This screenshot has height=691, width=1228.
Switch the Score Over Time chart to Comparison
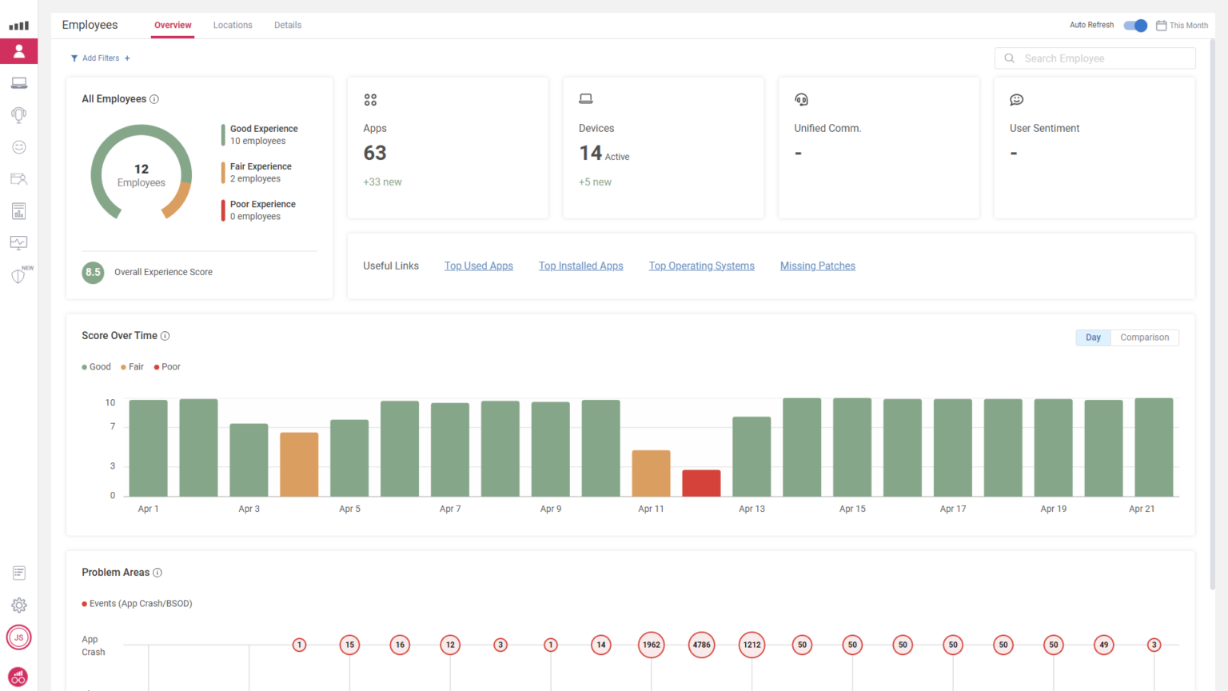(x=1144, y=337)
